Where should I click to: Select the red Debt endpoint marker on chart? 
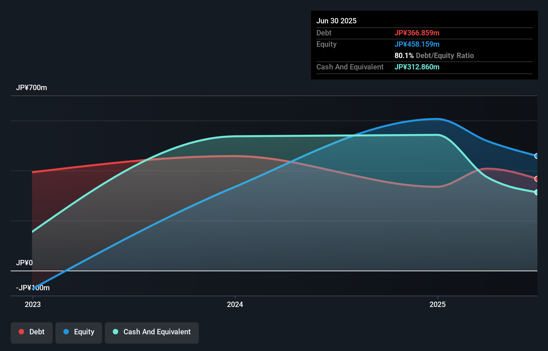[x=537, y=179]
